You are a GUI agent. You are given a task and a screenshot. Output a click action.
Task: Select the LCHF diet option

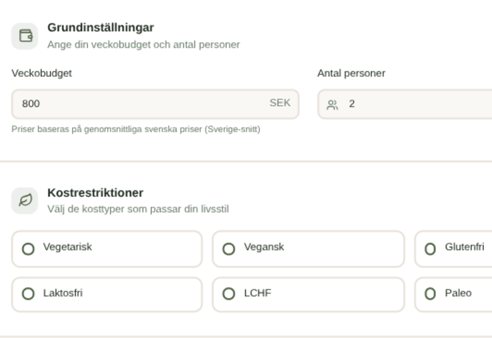308,294
